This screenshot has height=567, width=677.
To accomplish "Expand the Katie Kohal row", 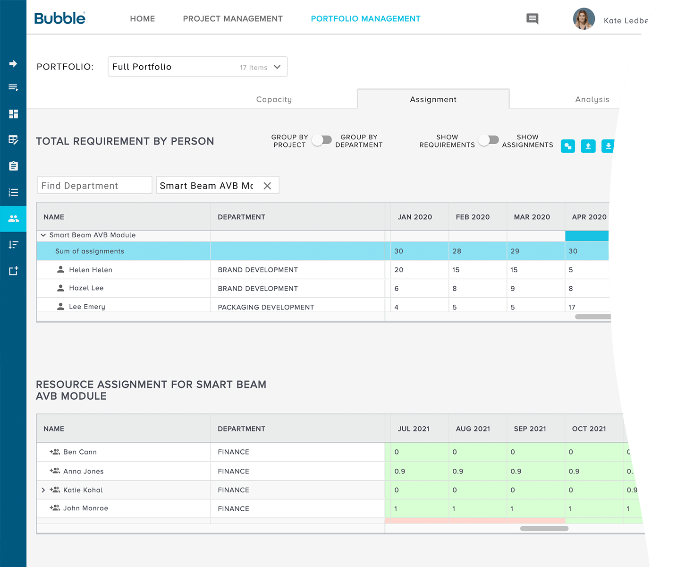I will [x=43, y=490].
